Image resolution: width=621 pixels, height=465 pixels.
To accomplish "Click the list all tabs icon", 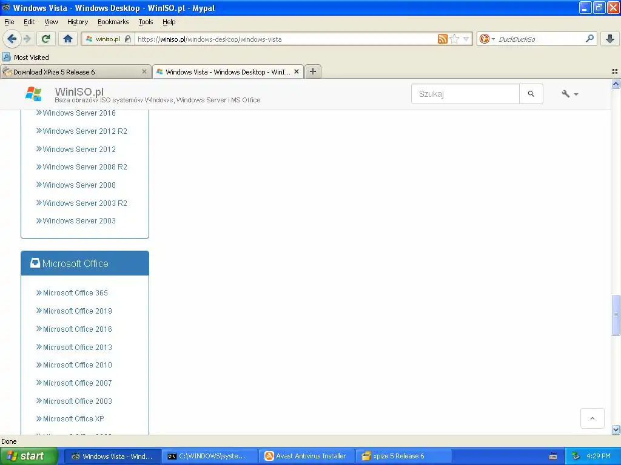I will coord(615,71).
